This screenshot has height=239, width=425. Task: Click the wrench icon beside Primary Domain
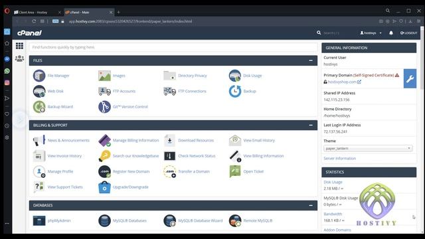click(410, 78)
